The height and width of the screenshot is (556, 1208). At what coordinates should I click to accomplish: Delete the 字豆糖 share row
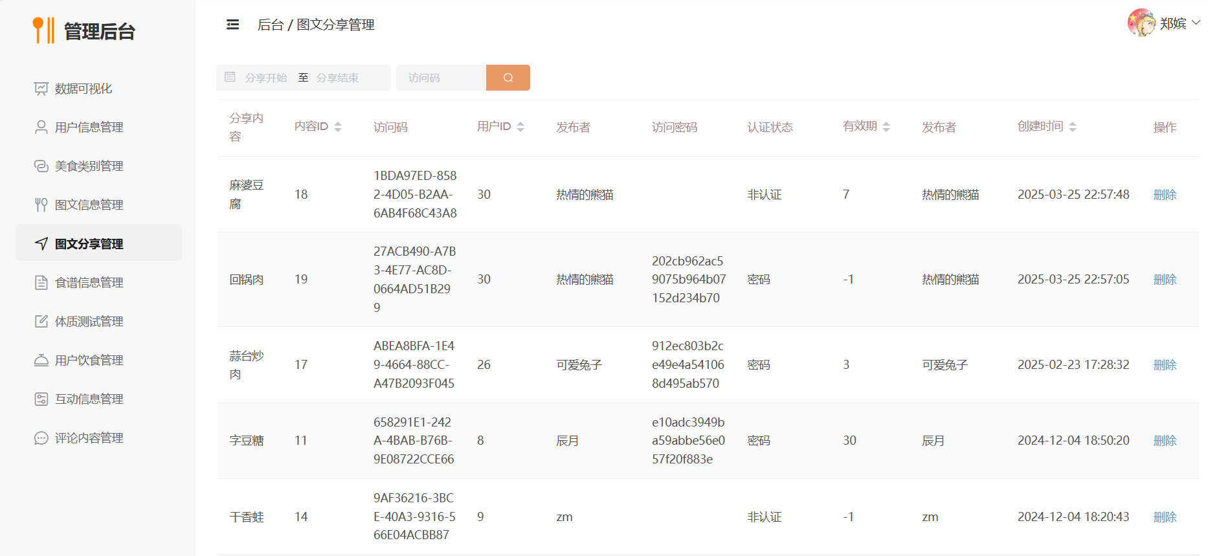(1165, 441)
